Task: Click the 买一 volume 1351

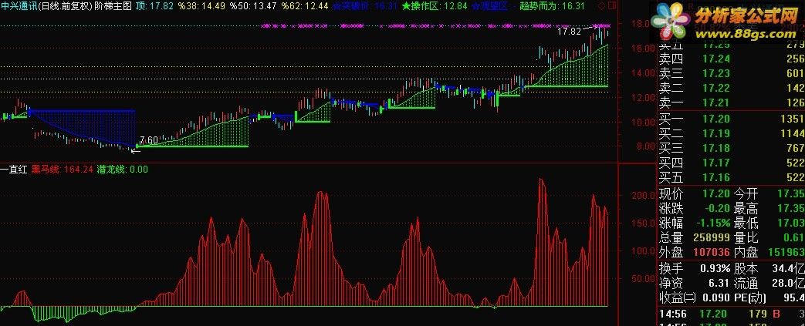Action: click(792, 119)
